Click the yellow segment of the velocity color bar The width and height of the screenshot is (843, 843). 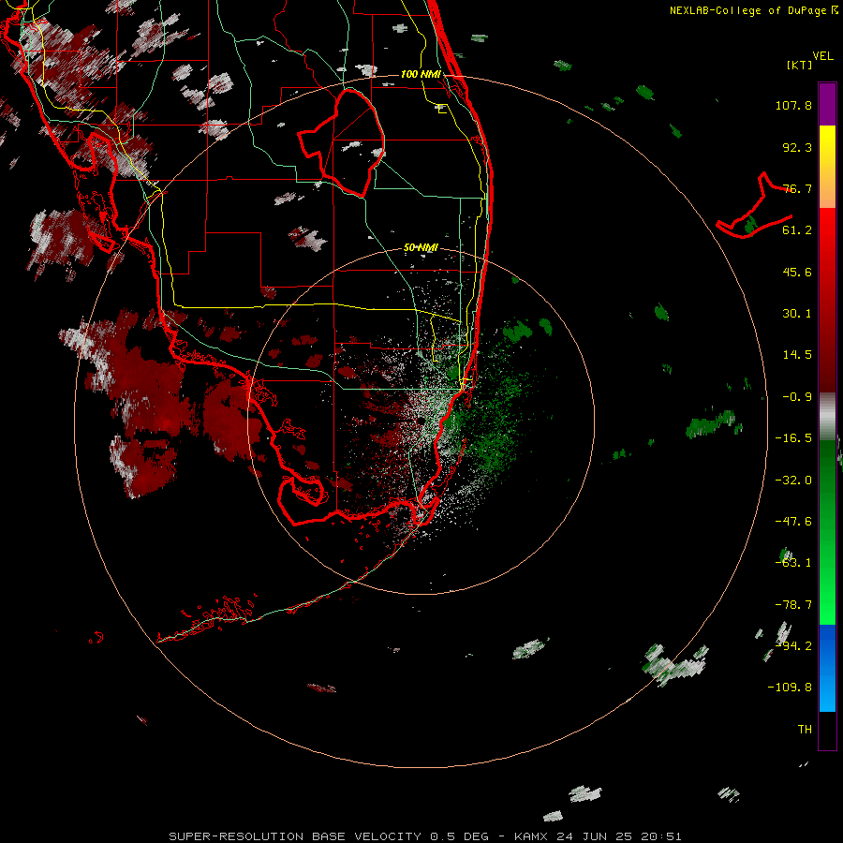pyautogui.click(x=827, y=167)
